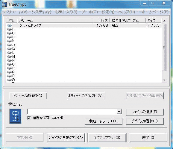173x149 pixels.
Task: Open the お気に入り(i) menu
Action: (x=66, y=12)
